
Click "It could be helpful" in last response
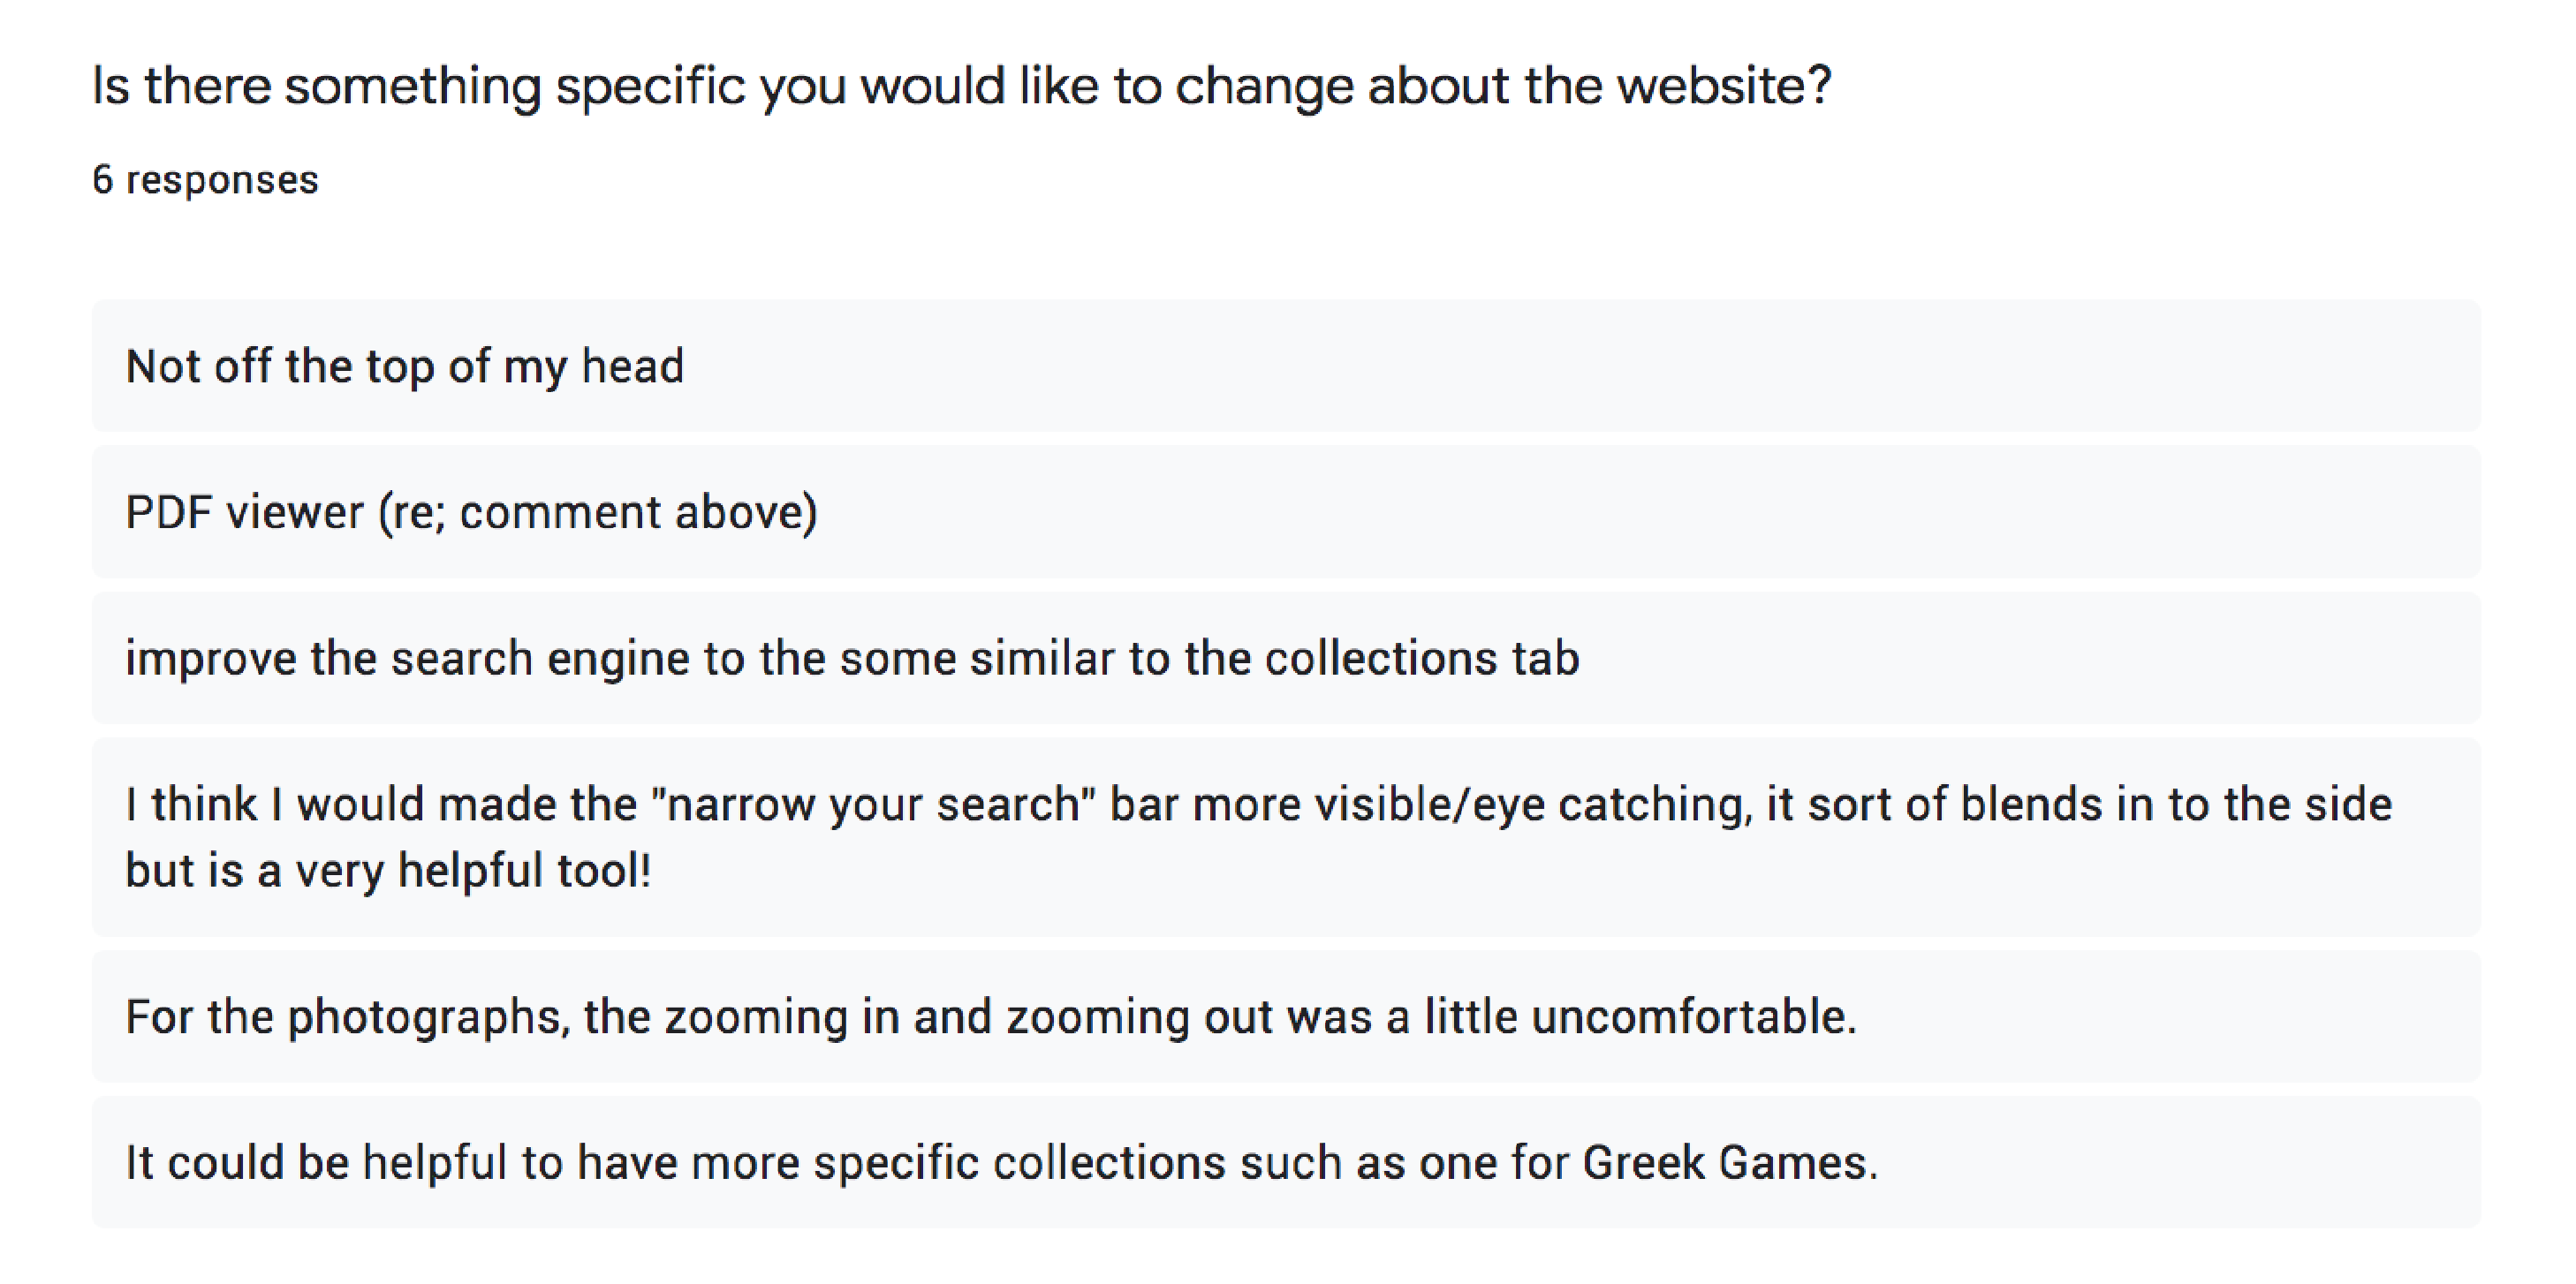[x=316, y=1163]
